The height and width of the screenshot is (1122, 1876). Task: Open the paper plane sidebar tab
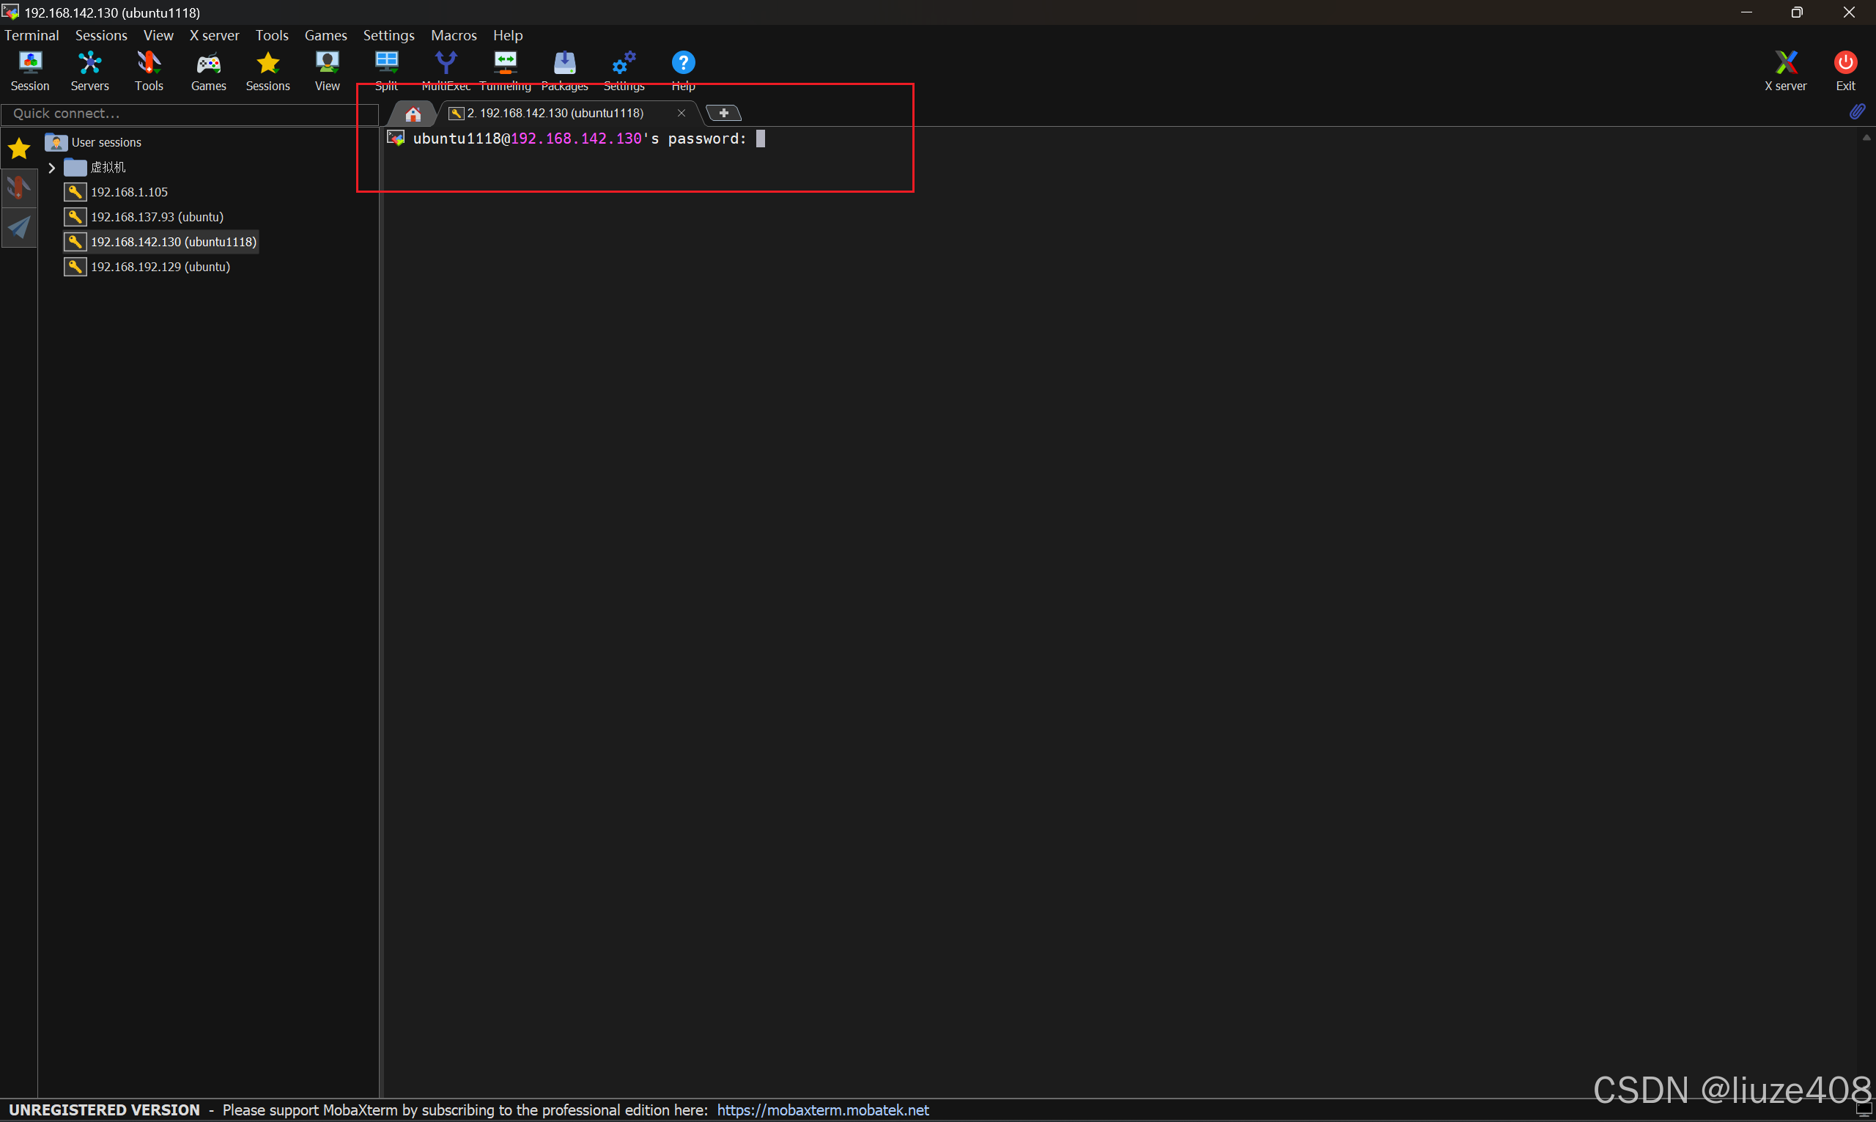(19, 227)
